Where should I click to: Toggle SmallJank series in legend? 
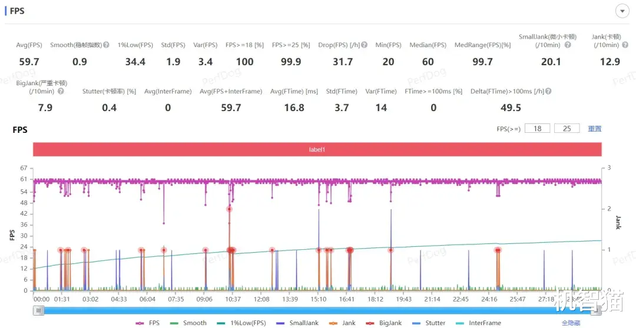(298, 323)
